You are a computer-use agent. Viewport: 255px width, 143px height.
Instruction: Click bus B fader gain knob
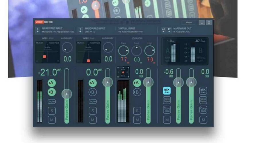pyautogui.click(x=191, y=82)
